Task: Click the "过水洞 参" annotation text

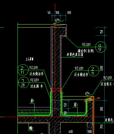Action: tap(36, 86)
